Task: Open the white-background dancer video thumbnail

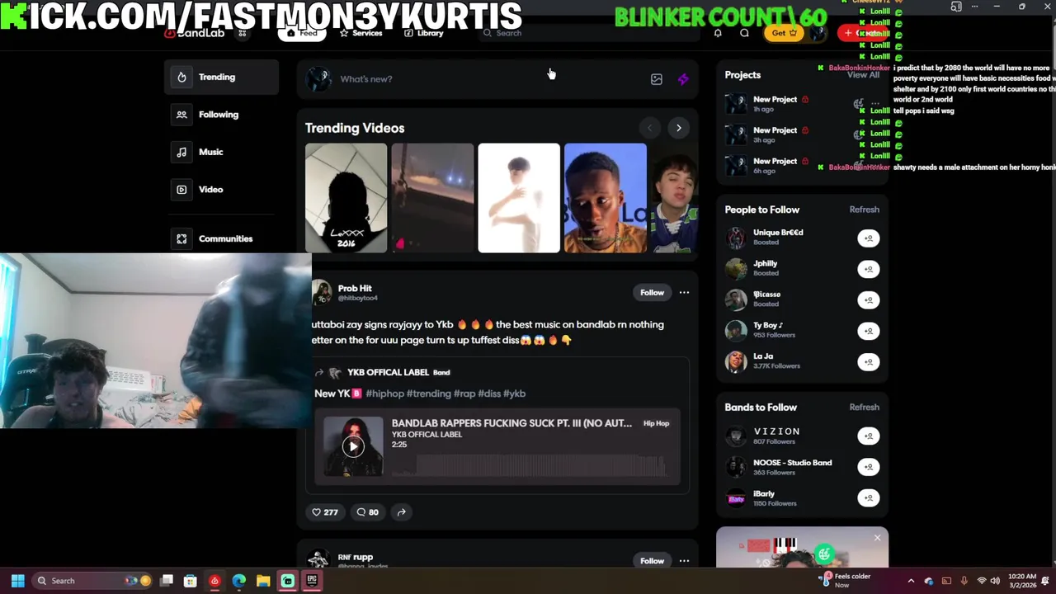Action: [519, 198]
